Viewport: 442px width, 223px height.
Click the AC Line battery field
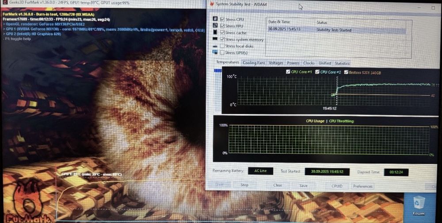tap(260, 171)
